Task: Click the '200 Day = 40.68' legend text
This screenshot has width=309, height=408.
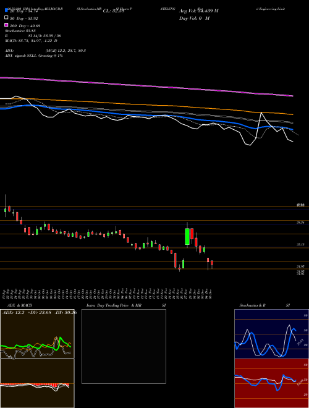Action: (x=25, y=26)
